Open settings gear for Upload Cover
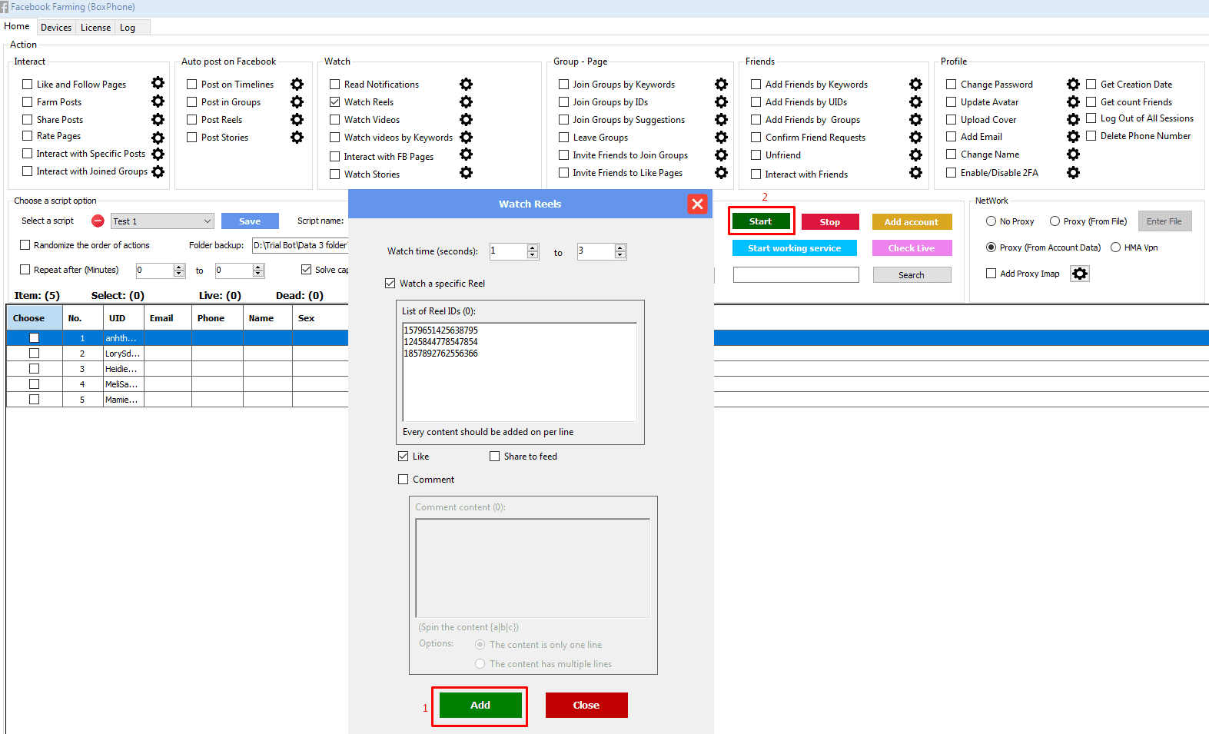 (x=1073, y=119)
